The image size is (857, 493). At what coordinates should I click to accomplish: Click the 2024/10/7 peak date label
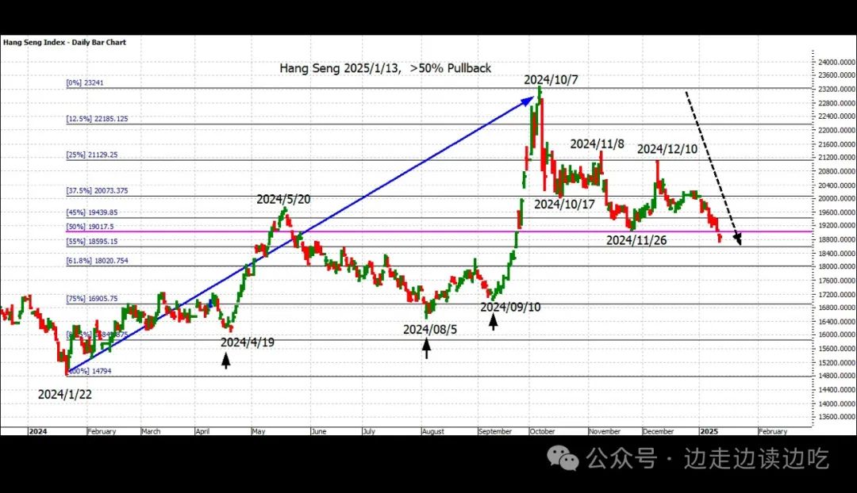tap(551, 80)
